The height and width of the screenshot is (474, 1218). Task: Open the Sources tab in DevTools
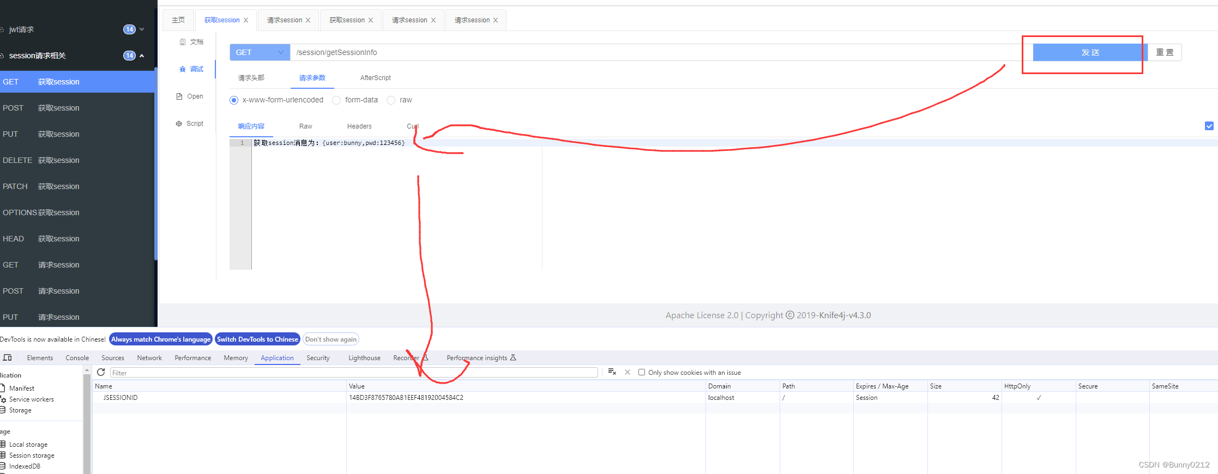113,358
